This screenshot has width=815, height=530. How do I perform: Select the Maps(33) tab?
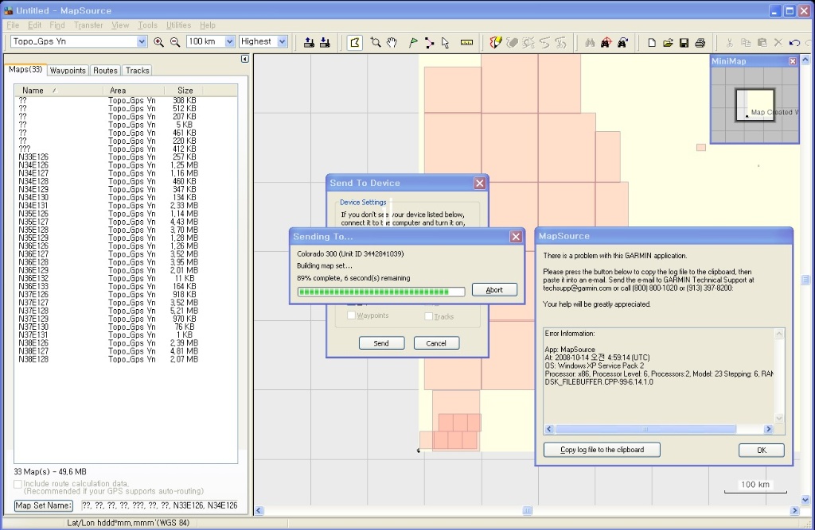25,70
